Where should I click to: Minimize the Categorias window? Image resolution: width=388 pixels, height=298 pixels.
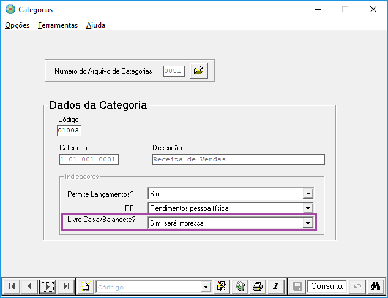pos(318,9)
